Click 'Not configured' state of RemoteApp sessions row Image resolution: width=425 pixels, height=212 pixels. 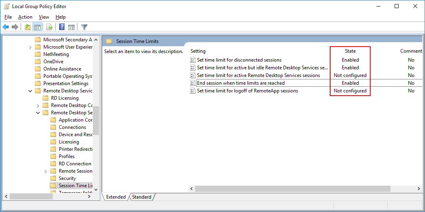(x=350, y=91)
